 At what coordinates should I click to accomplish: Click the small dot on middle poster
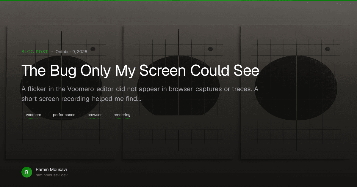click(x=210, y=49)
